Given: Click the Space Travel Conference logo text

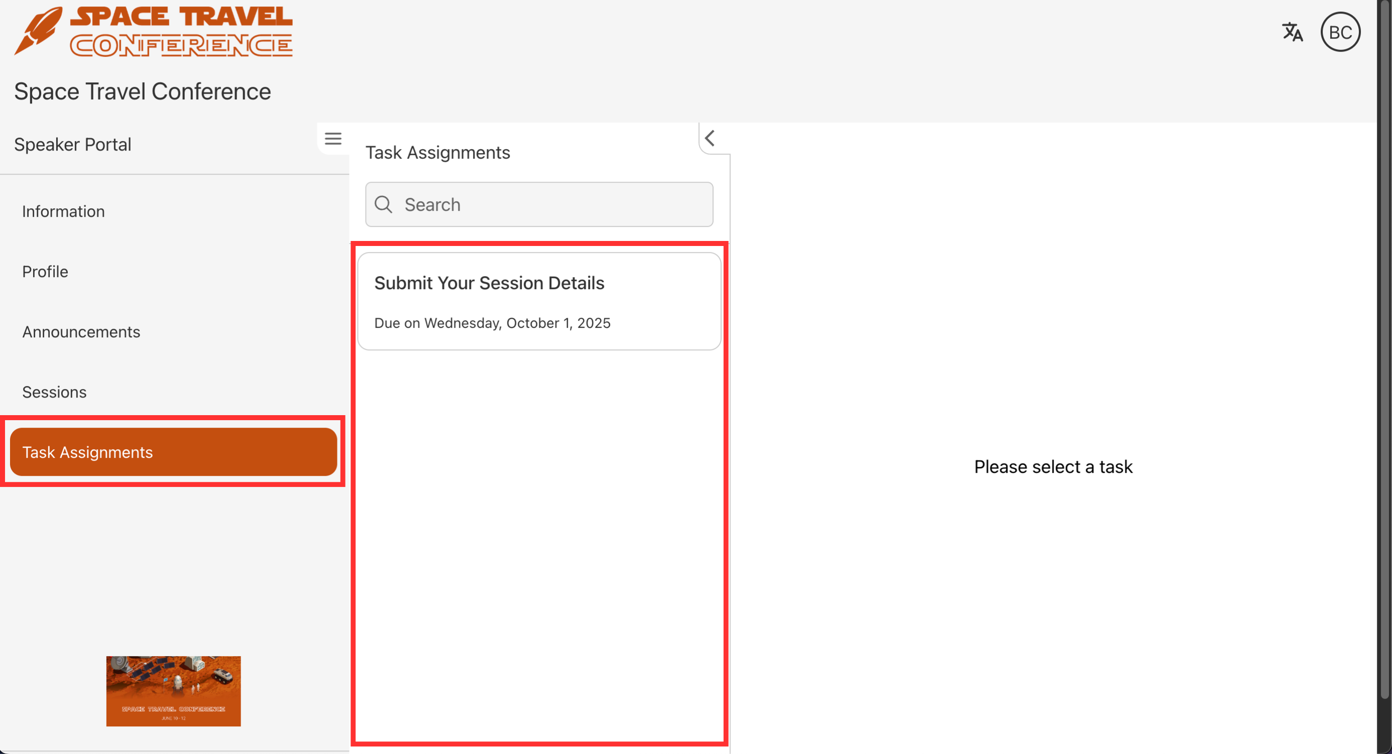Looking at the screenshot, I should click(x=181, y=31).
